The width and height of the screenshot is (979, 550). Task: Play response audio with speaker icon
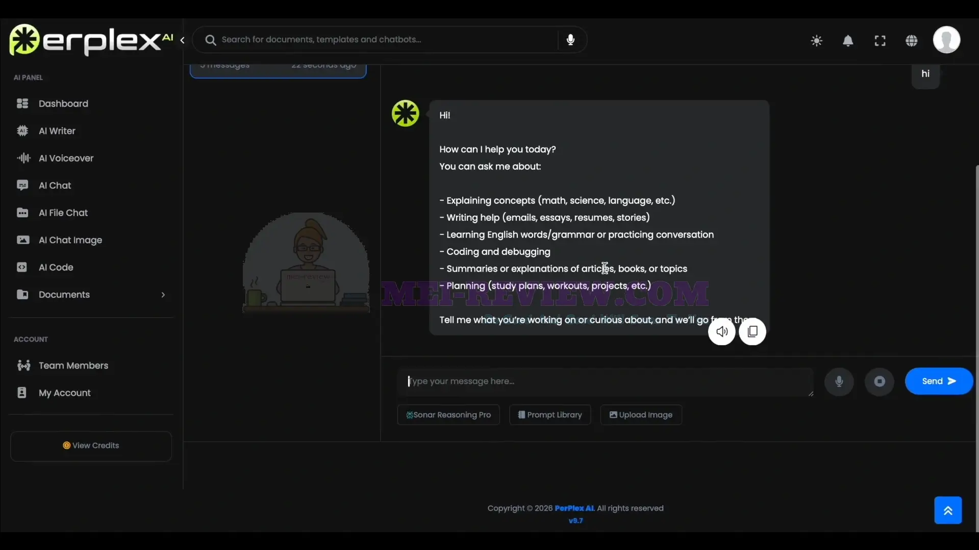(x=721, y=332)
